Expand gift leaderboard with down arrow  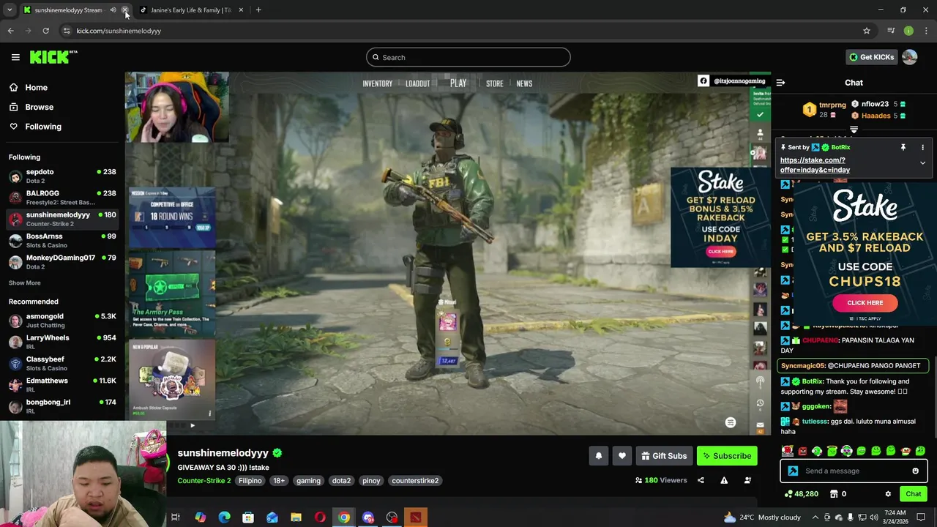tap(854, 130)
